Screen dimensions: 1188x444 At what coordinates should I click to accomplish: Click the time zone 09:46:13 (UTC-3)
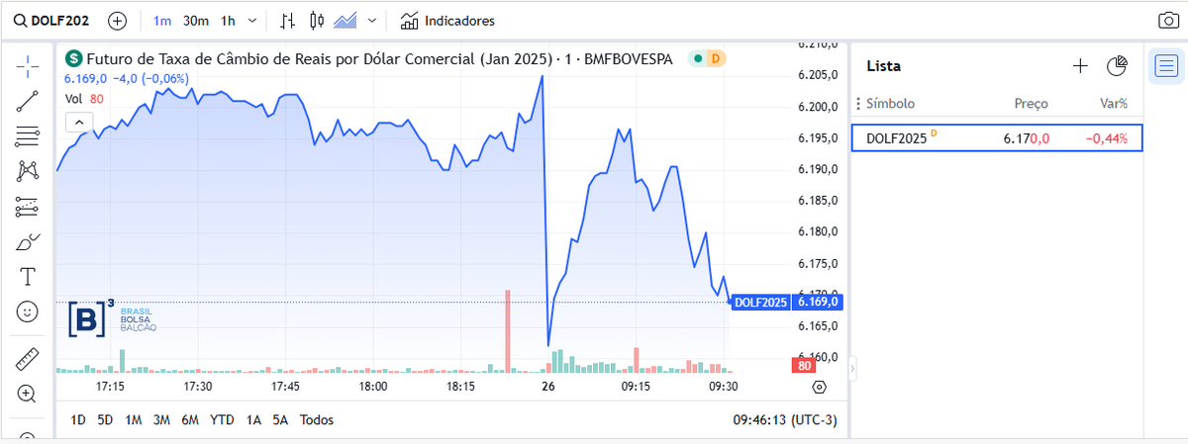coord(784,420)
